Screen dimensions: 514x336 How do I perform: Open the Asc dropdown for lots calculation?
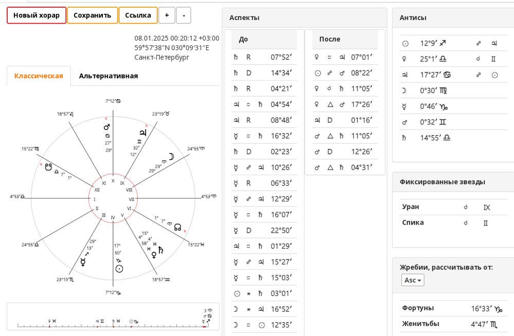(x=413, y=280)
